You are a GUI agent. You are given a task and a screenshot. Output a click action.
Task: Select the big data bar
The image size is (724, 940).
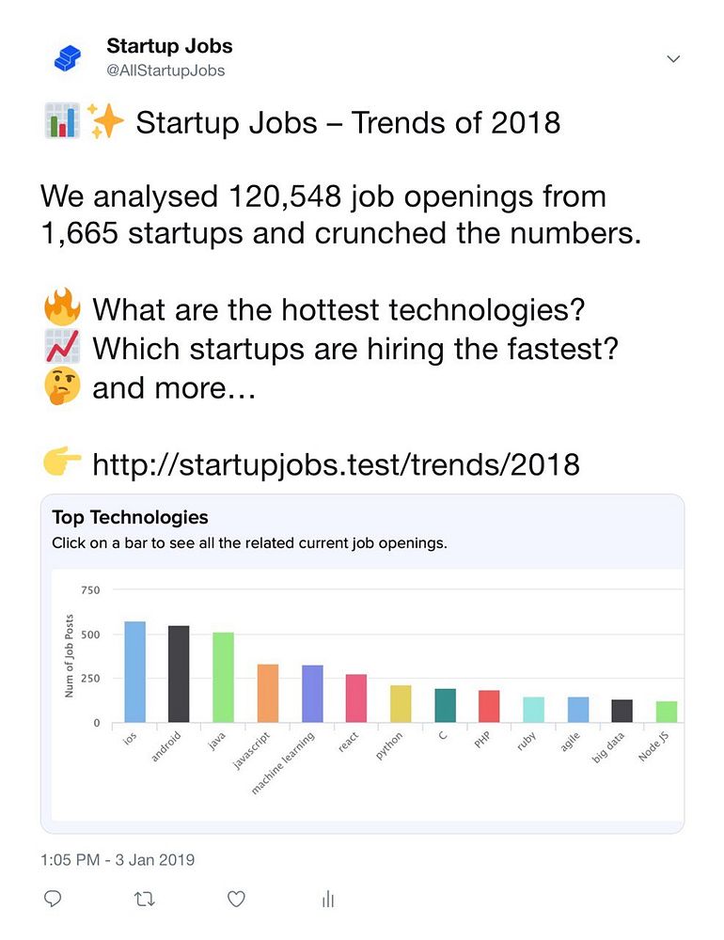click(x=622, y=711)
